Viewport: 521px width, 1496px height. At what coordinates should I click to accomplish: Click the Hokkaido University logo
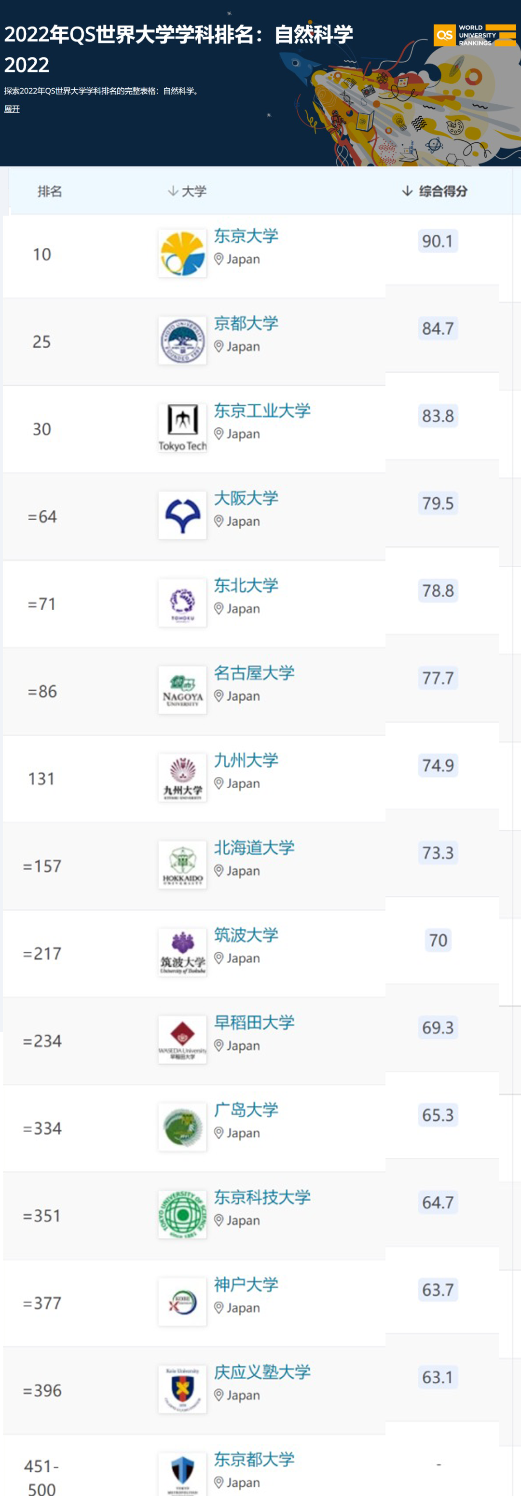pyautogui.click(x=182, y=865)
